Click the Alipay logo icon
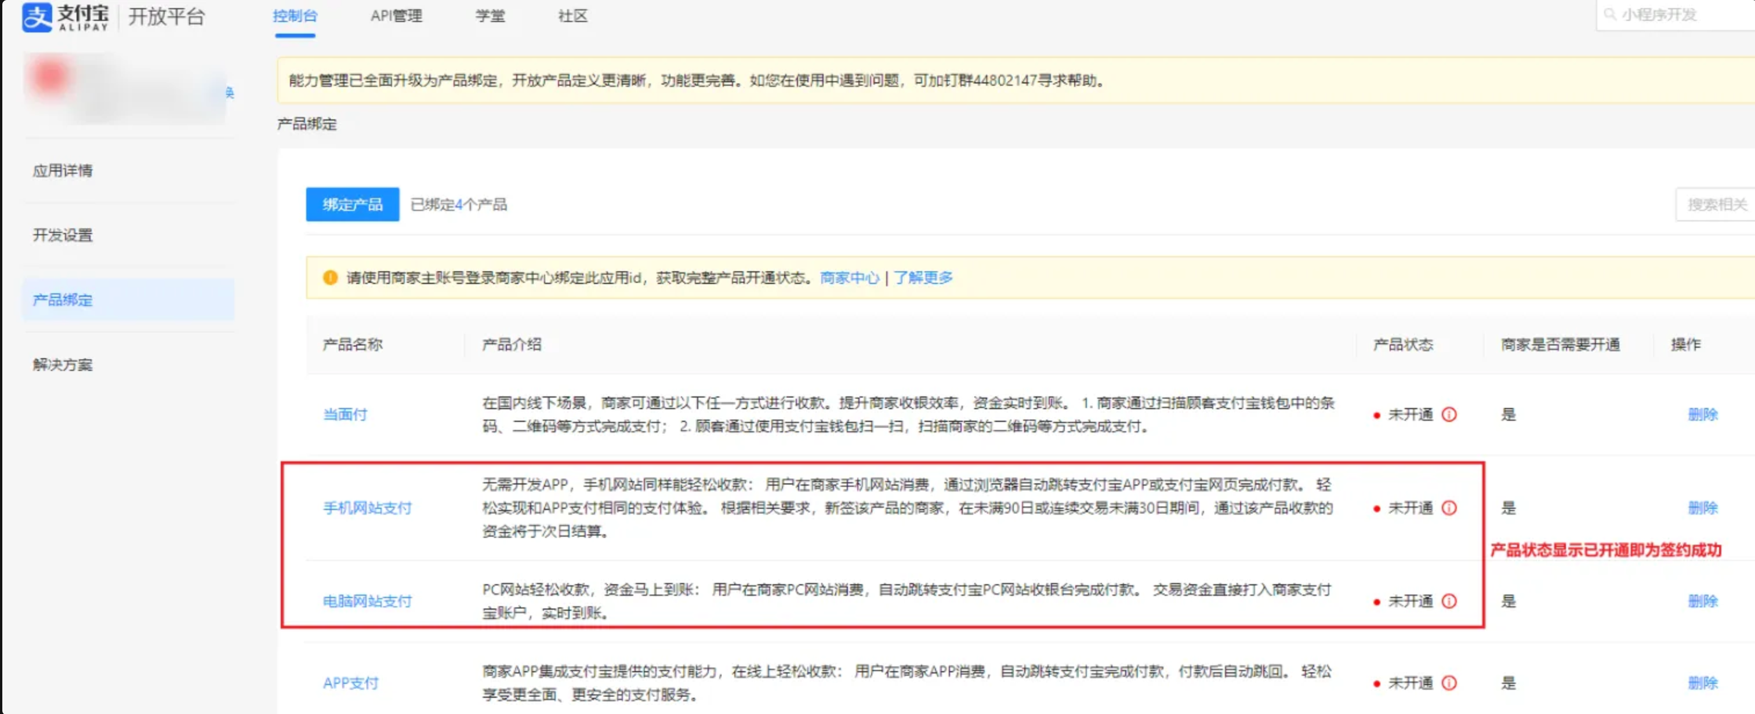1755x714 pixels. pyautogui.click(x=37, y=17)
